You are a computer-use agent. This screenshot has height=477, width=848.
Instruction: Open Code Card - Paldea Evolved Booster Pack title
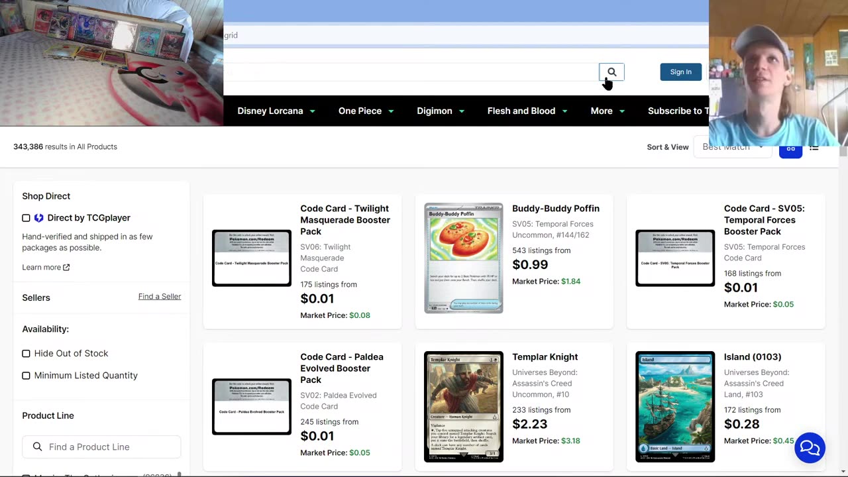coord(342,368)
